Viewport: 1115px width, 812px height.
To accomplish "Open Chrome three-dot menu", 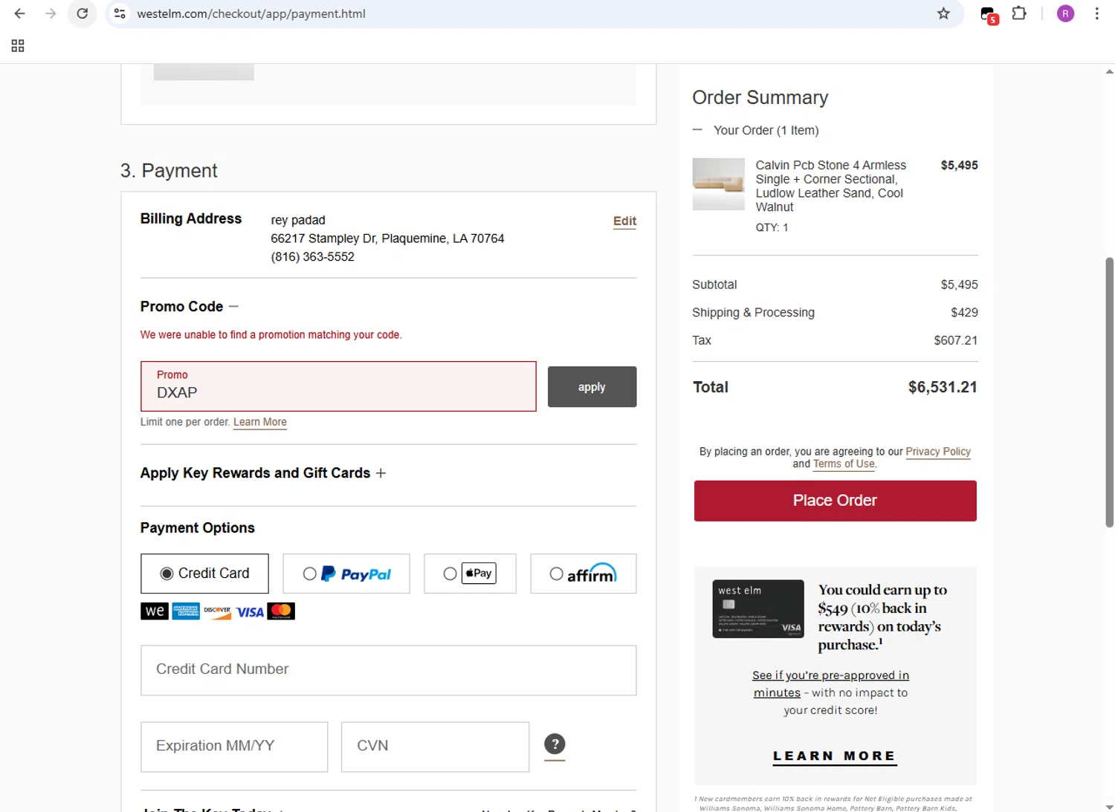I will coord(1096,13).
